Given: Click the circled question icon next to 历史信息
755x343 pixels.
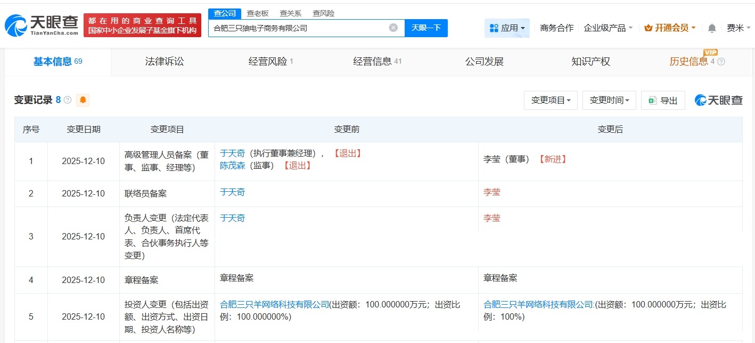Looking at the screenshot, I should 721,62.
